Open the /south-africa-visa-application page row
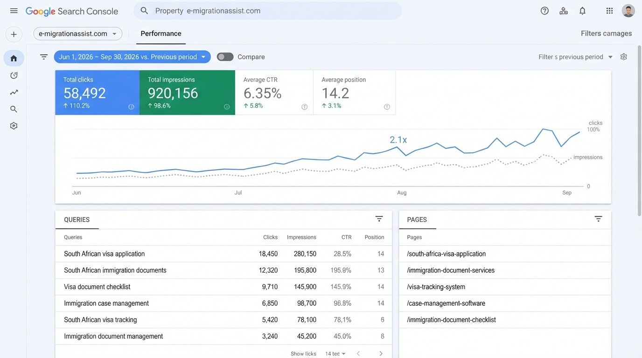 [505, 254]
